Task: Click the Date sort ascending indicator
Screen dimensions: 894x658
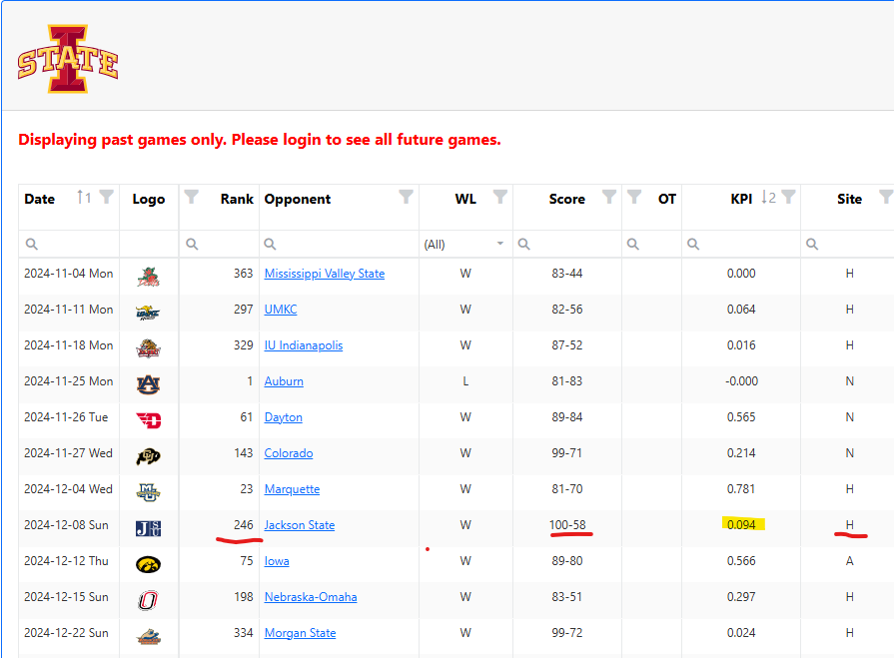Action: pyautogui.click(x=84, y=197)
